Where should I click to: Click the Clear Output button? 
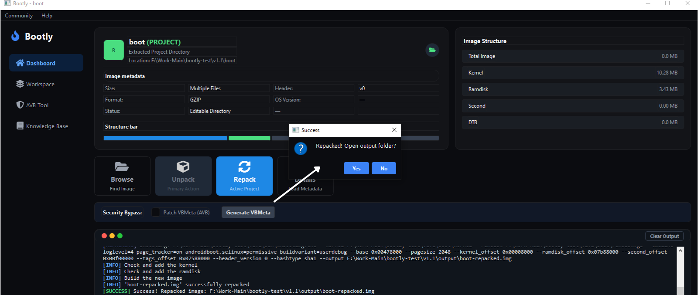(664, 236)
